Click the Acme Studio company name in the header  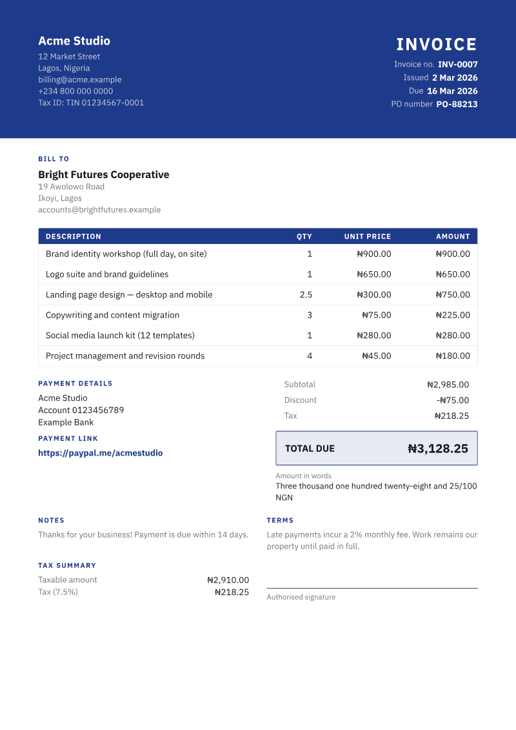point(74,41)
